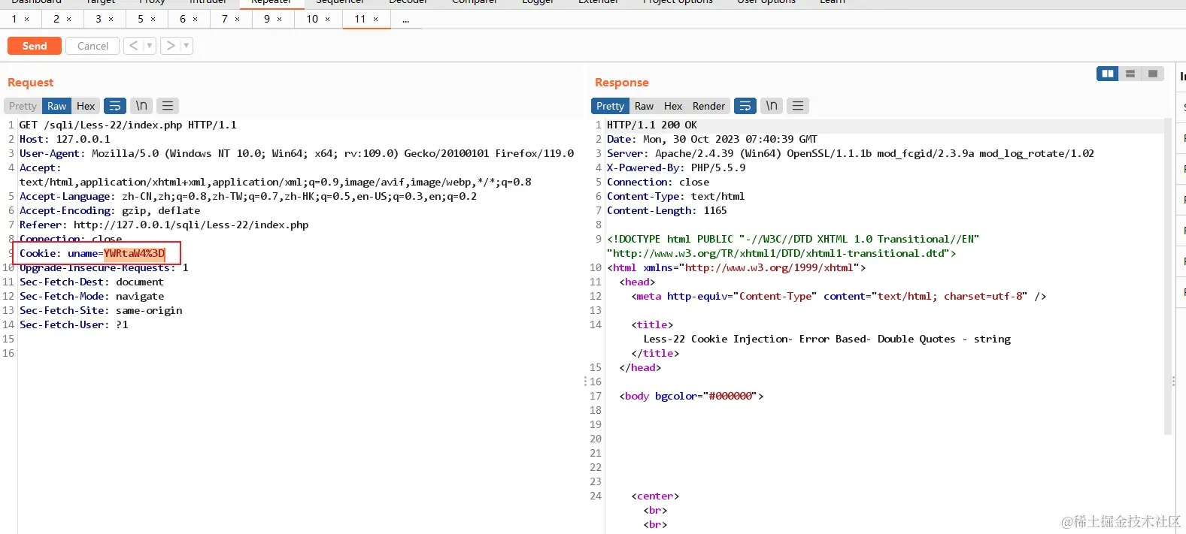This screenshot has height=534, width=1186.
Task: Open Response panel hamburger menu
Action: tap(798, 106)
